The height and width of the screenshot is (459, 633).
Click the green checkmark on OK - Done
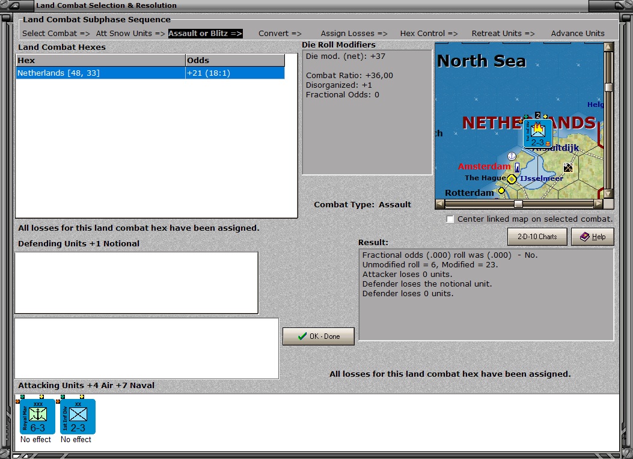[302, 336]
